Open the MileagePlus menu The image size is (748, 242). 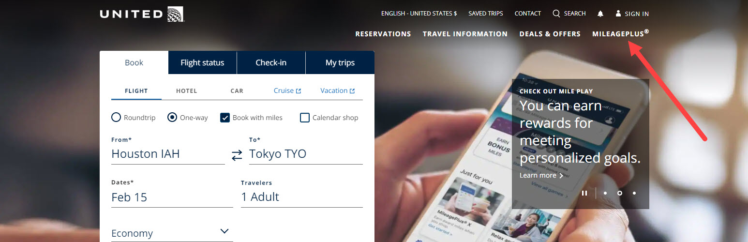(x=620, y=33)
